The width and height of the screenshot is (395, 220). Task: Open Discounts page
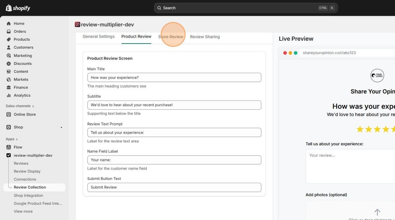point(23,64)
